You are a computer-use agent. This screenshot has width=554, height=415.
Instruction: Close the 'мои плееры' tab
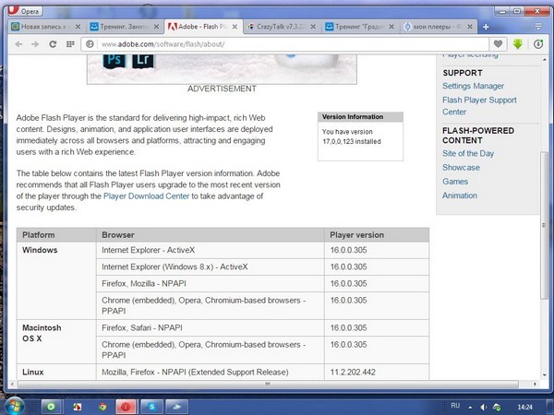pos(470,27)
